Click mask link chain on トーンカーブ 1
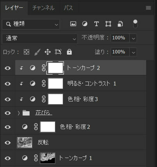The height and width of the screenshot is (167, 157). [36, 158]
